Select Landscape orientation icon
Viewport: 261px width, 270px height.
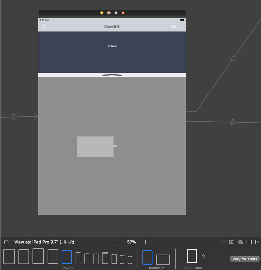coord(163,260)
